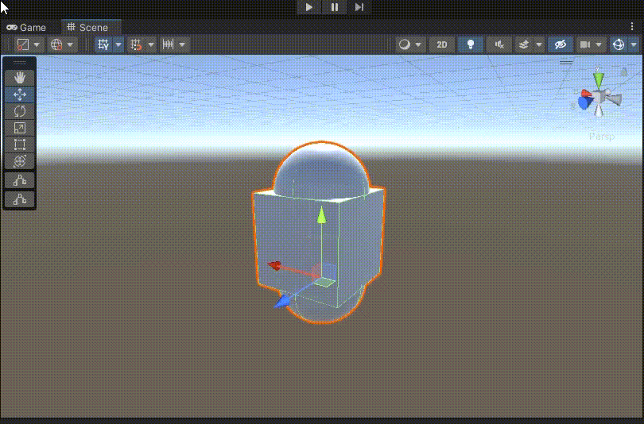Screen dimensions: 644x424
Task: Select the Rotate tool
Action: click(x=20, y=111)
